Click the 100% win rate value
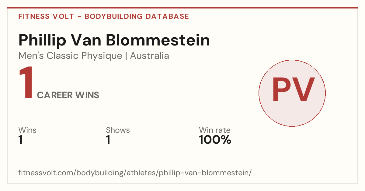 [215, 140]
